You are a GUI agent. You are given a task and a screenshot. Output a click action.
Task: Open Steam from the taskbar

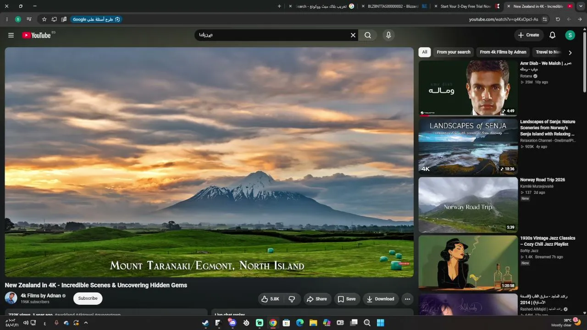click(x=205, y=323)
